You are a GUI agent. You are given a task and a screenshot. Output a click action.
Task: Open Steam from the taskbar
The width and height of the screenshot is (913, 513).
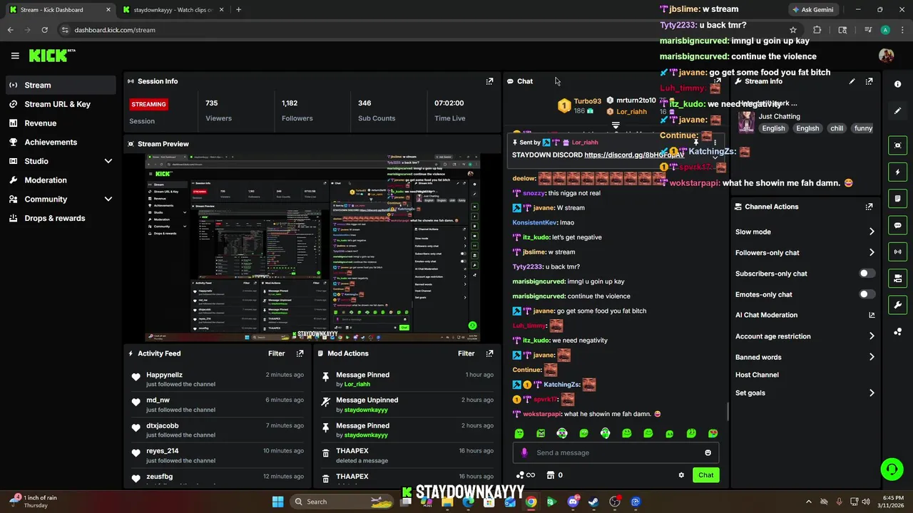593,502
